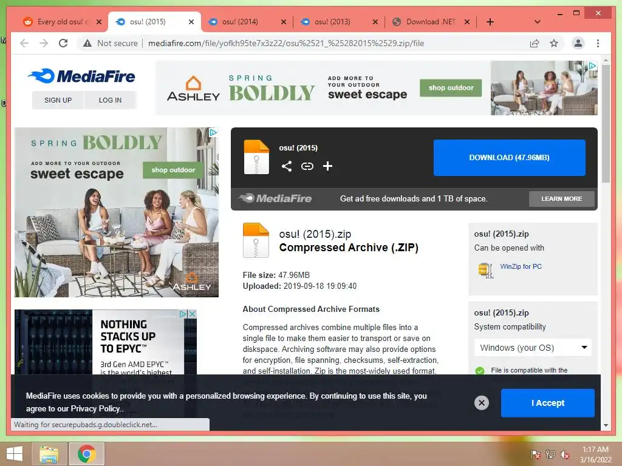This screenshot has width=622, height=466.
Task: Bookmark this page with the star icon
Action: click(554, 43)
